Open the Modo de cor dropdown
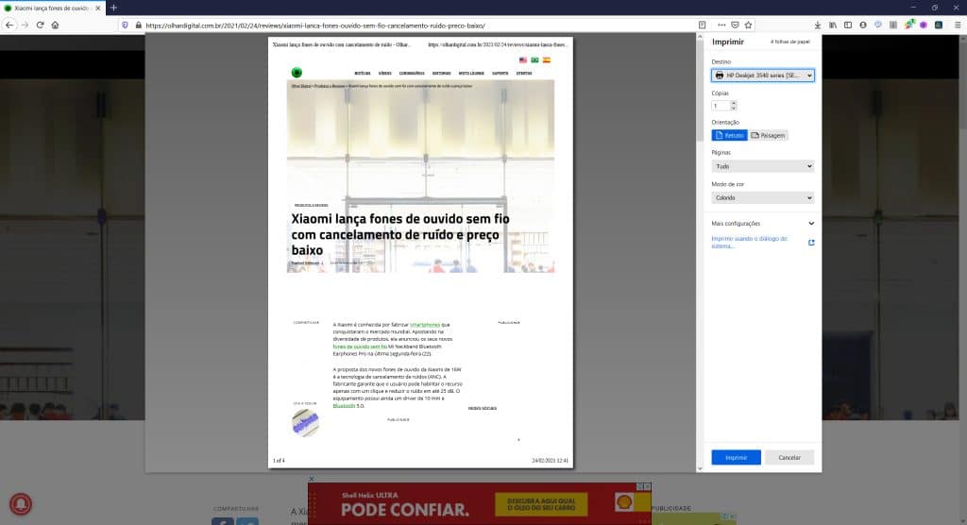 point(763,198)
